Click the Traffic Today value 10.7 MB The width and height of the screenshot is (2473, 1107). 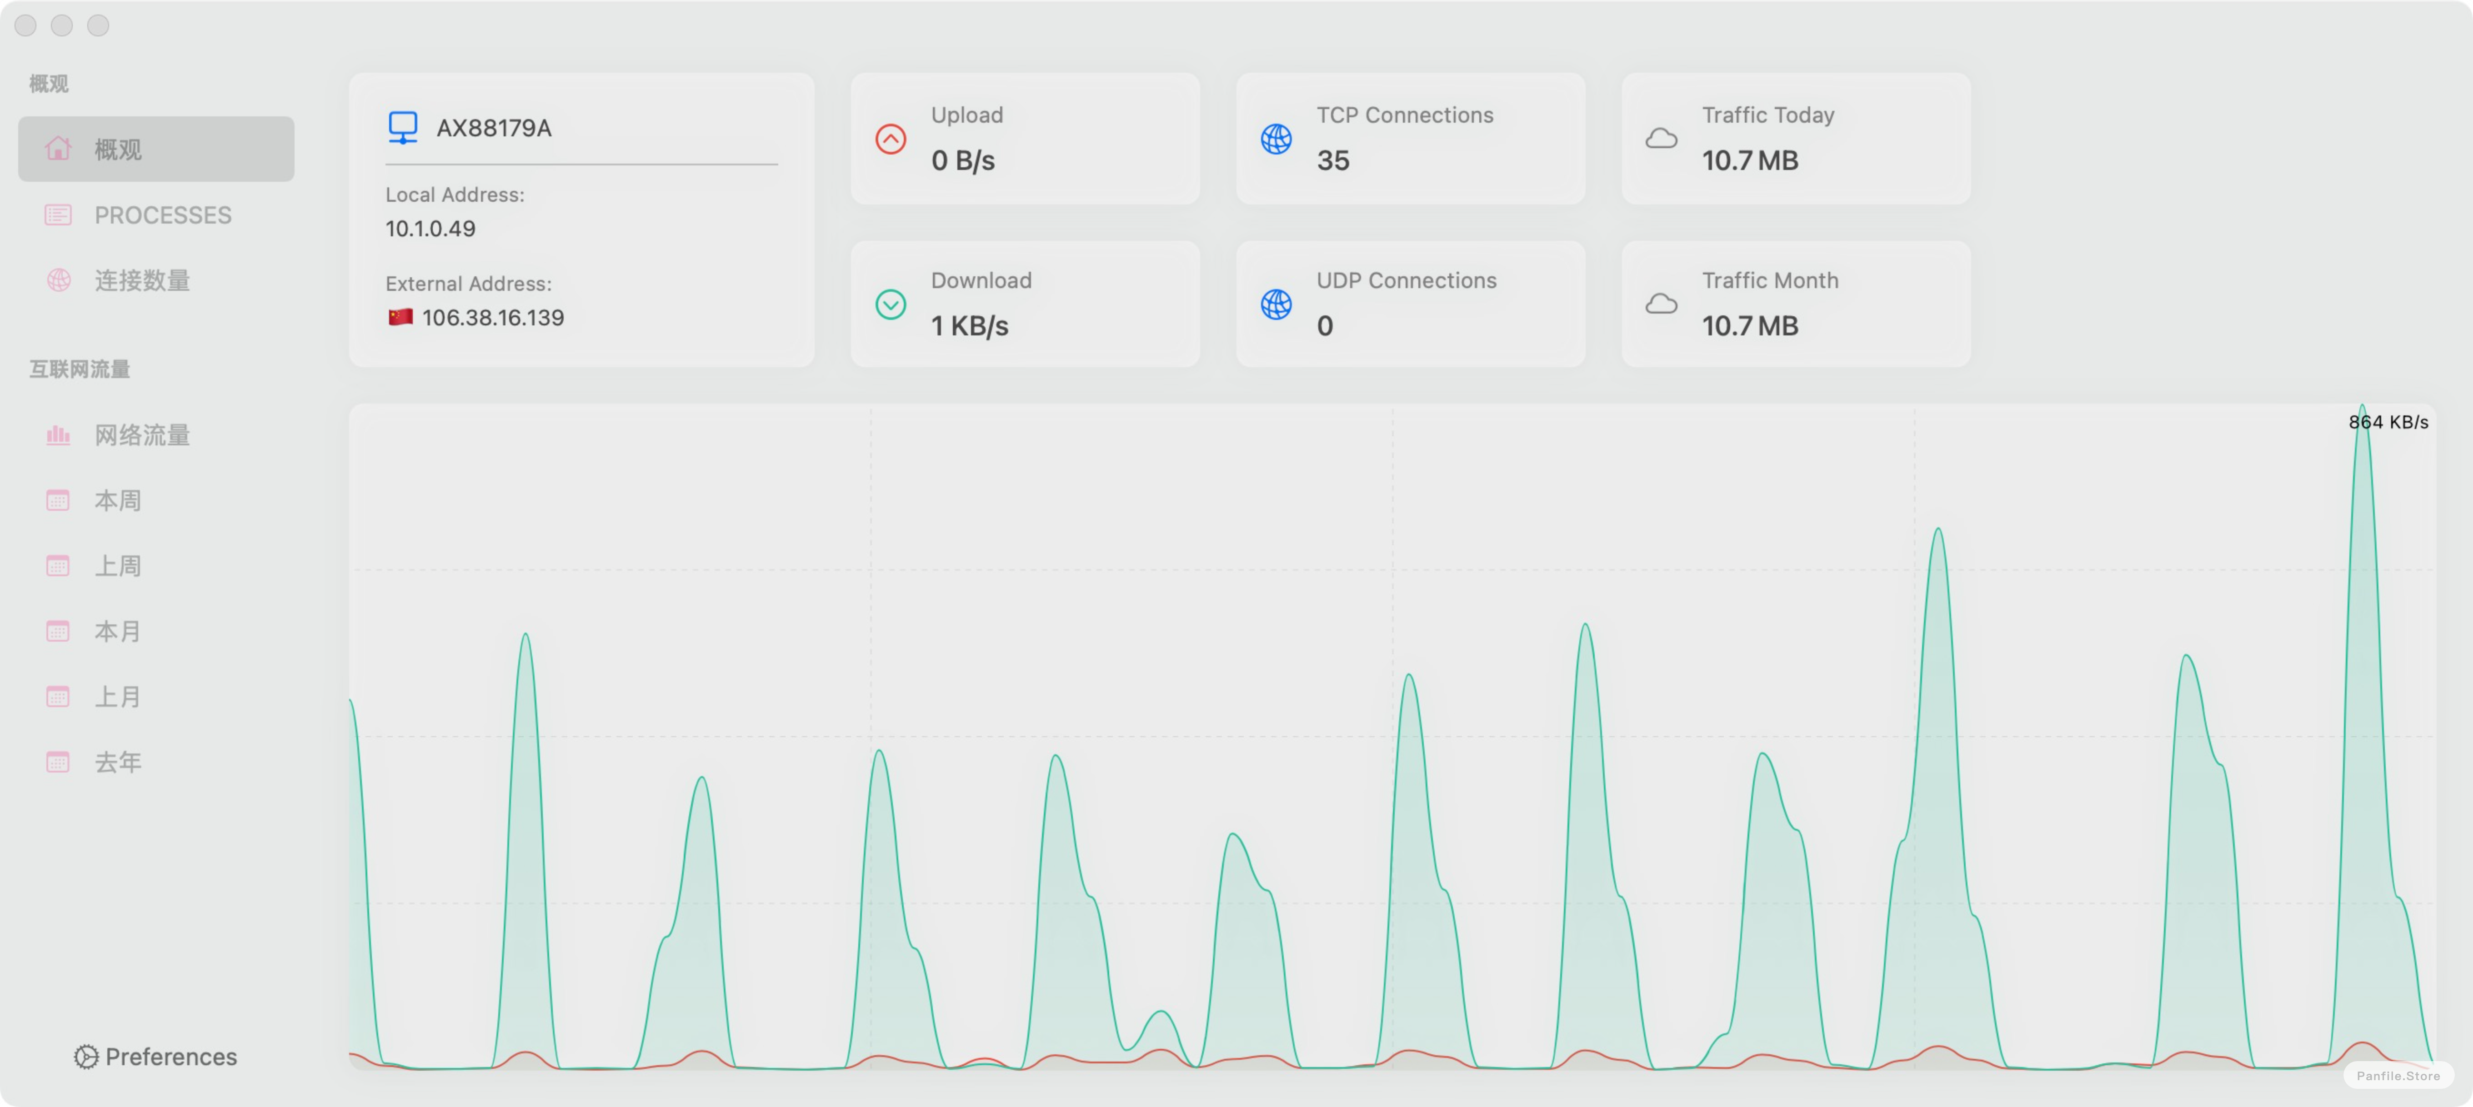(x=1749, y=160)
